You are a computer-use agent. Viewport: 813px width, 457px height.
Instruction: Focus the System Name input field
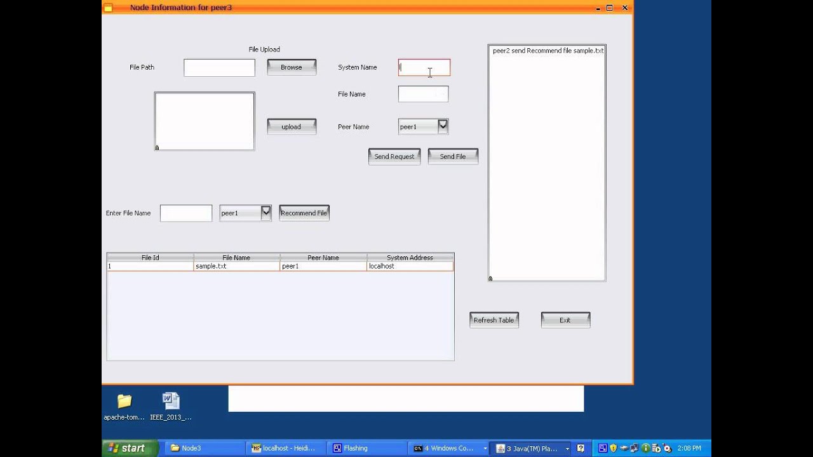424,67
